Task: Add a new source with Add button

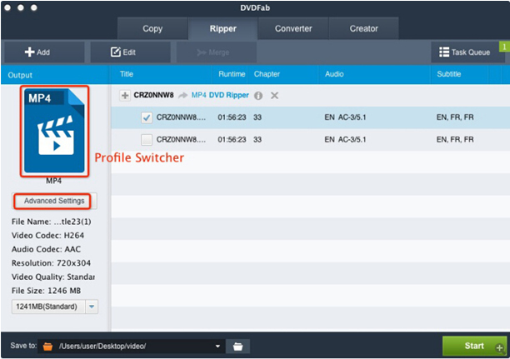Action: (44, 52)
